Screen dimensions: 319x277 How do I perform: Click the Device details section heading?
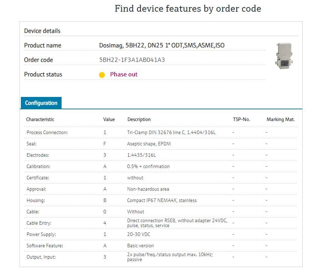click(42, 31)
